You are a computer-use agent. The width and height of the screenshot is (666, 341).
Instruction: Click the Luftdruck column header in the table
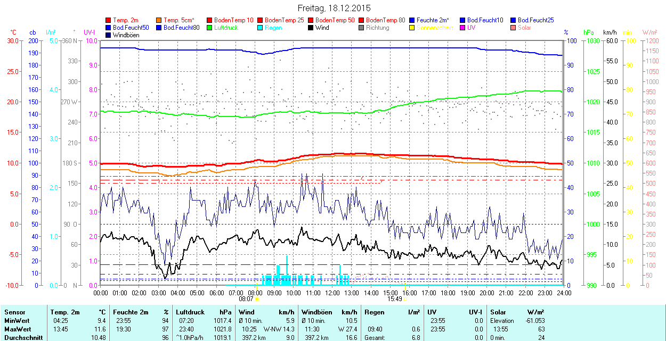(x=190, y=312)
